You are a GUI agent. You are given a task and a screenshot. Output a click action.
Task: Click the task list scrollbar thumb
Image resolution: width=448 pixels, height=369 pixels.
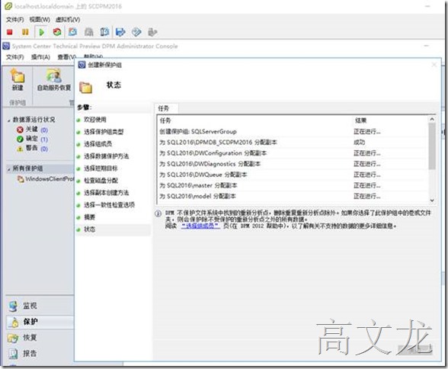click(x=432, y=146)
